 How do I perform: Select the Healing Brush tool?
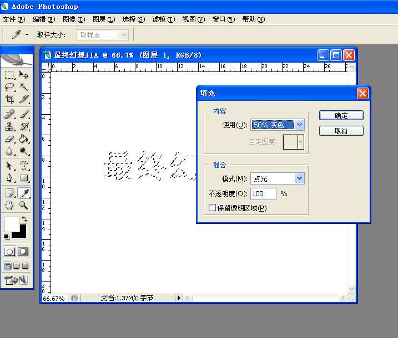pos(9,114)
